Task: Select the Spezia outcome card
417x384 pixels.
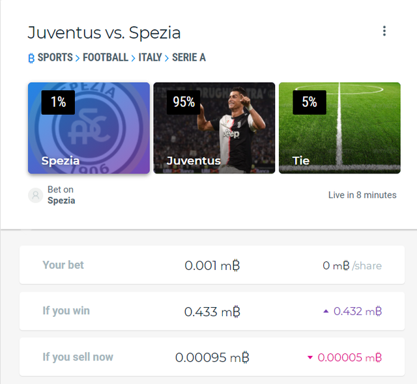Action: (89, 128)
